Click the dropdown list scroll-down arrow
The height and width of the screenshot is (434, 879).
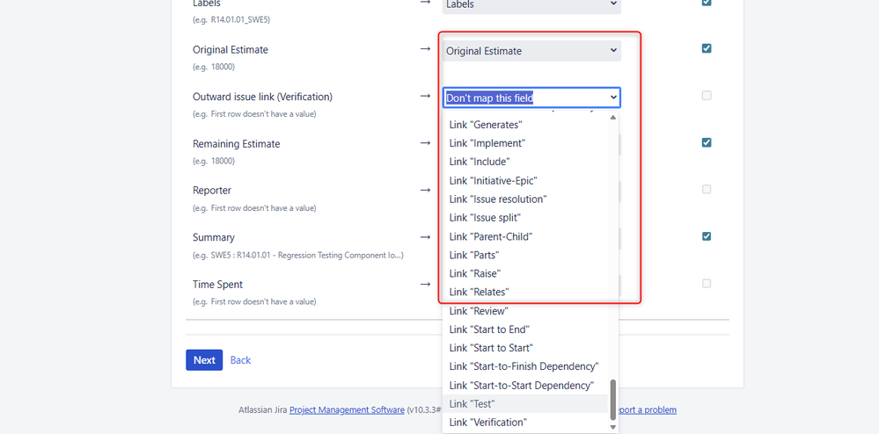(612, 427)
